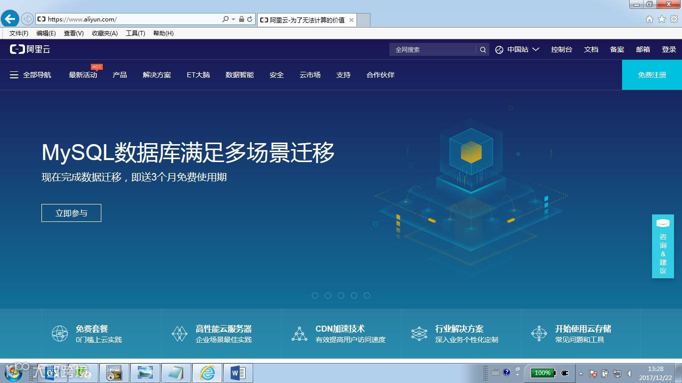
Task: Click the security lock icon in address bar
Action: 242,19
